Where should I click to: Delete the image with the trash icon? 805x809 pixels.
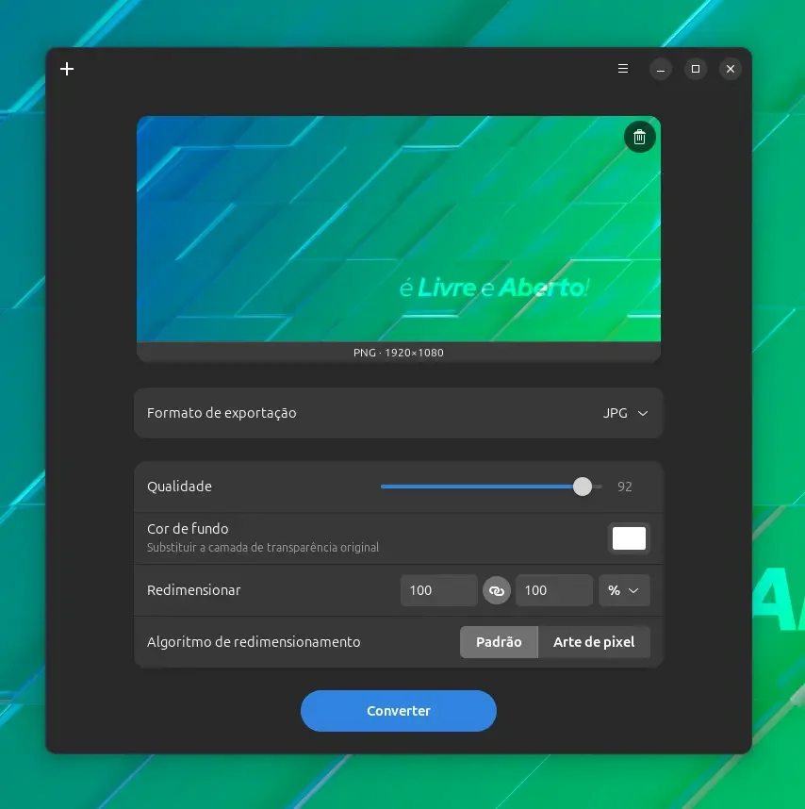(639, 137)
